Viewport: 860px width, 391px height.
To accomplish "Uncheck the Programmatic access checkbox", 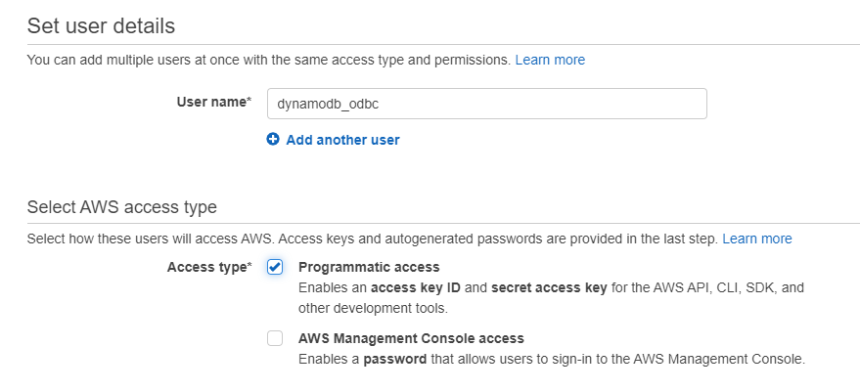I will [275, 268].
